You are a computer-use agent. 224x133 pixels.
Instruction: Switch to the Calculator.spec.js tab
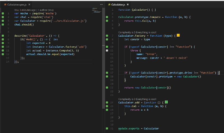(17, 5)
